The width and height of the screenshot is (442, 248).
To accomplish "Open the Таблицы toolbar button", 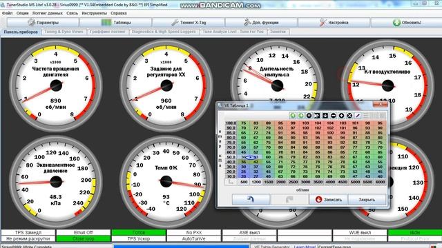I will click(116, 23).
